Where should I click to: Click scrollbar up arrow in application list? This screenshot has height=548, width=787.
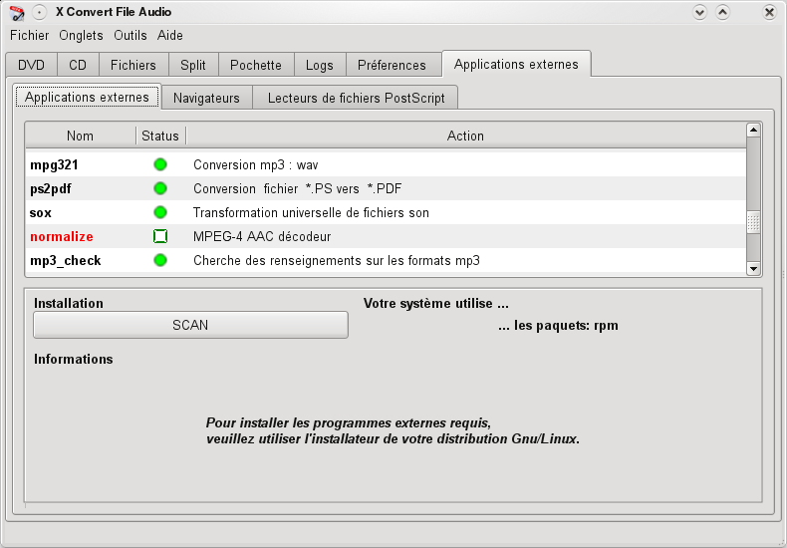[753, 130]
